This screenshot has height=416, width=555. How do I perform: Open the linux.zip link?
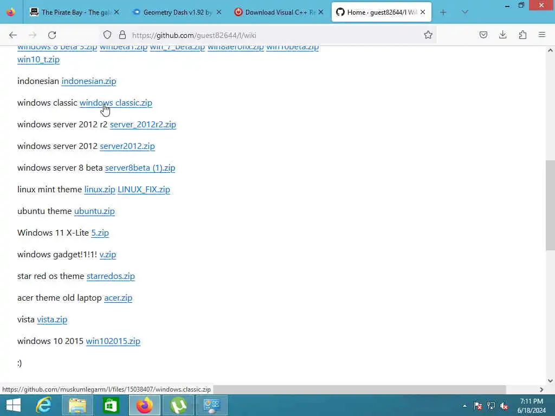(100, 189)
